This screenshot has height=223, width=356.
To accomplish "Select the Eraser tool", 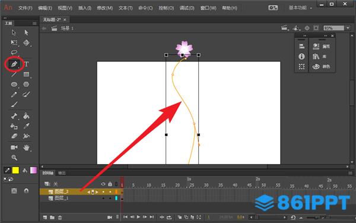I will tap(14, 136).
